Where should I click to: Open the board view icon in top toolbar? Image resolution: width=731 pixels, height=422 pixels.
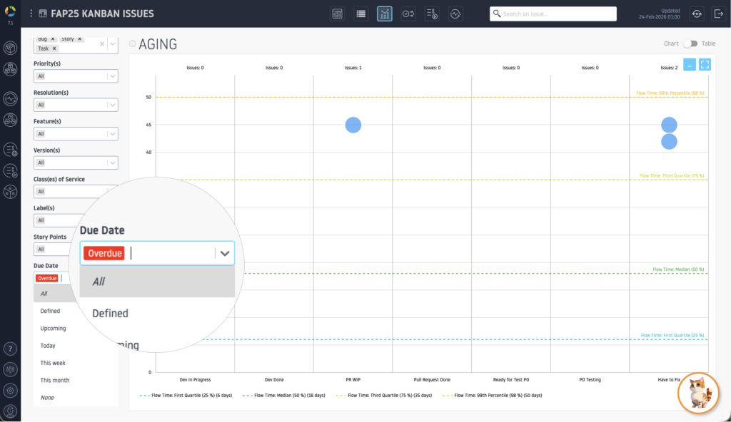point(338,14)
